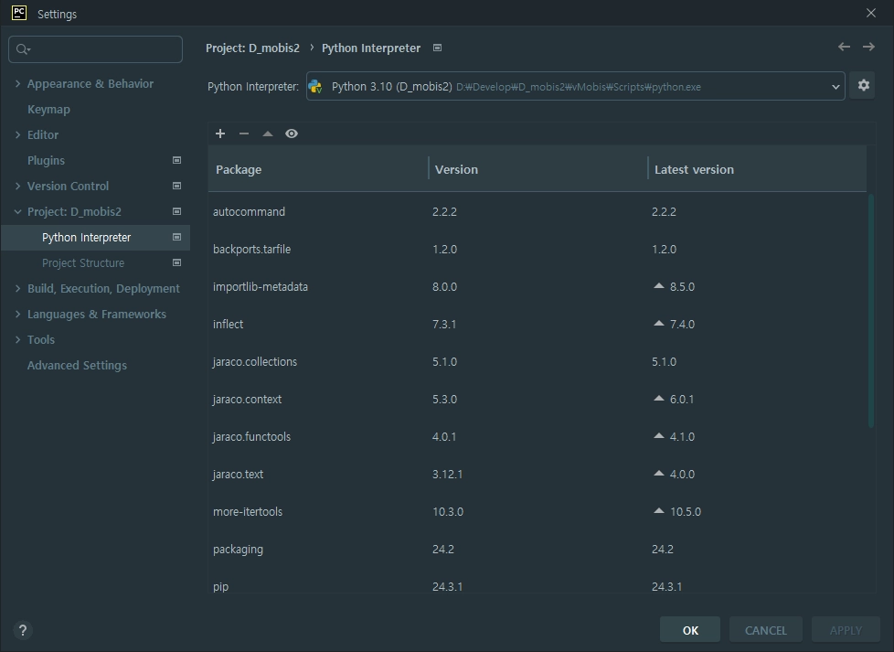
Task: Select the backports.tarfile package row
Action: [x=537, y=250]
